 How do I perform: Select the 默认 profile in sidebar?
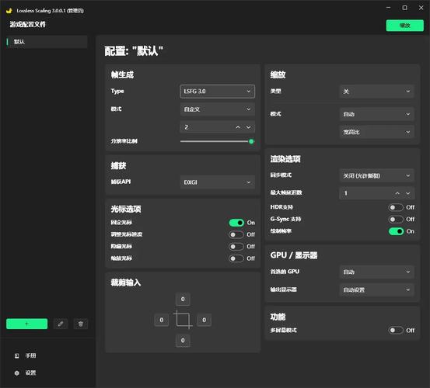click(x=47, y=42)
